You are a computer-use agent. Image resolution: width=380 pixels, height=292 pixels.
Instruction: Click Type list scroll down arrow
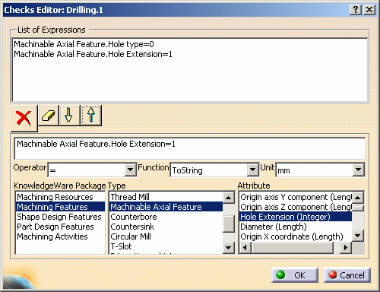pyautogui.click(x=229, y=247)
